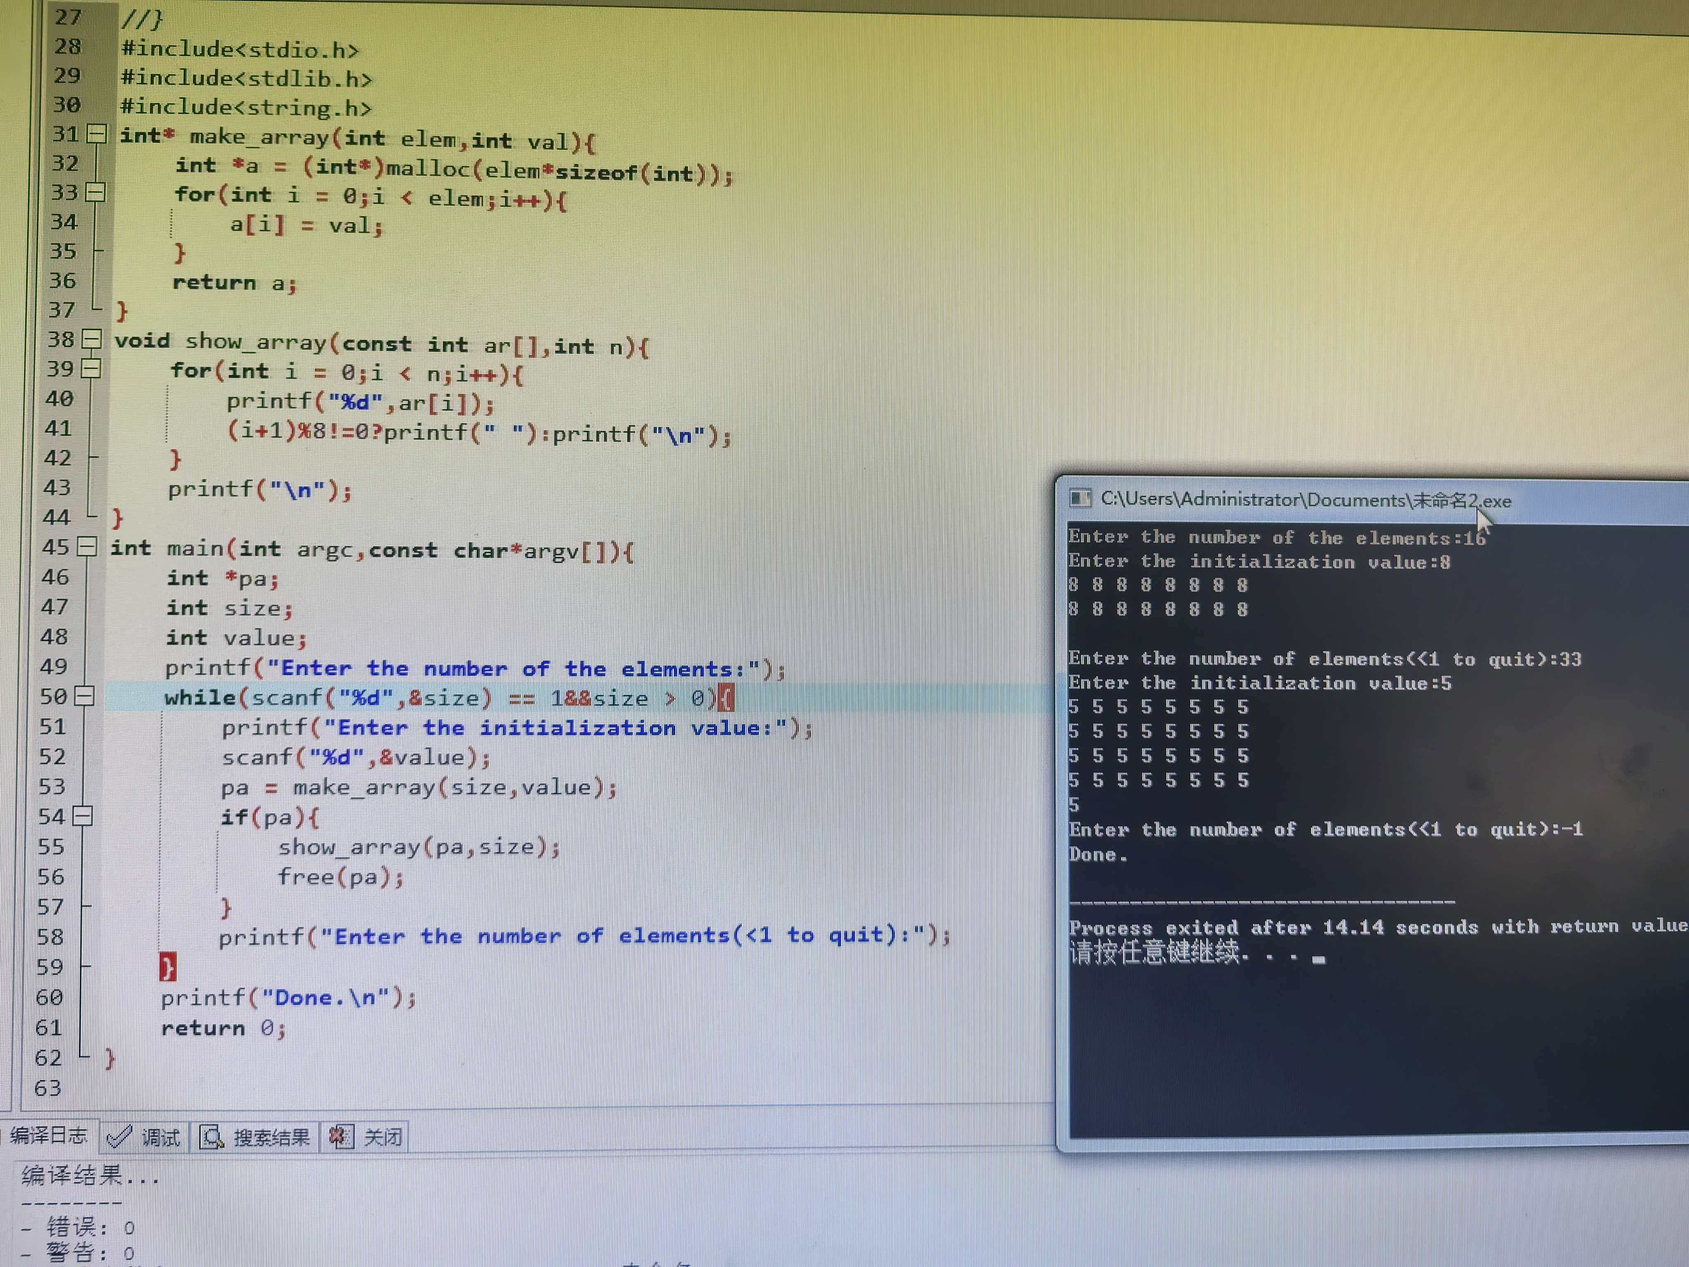The height and width of the screenshot is (1267, 1689).
Task: Place cursor on the return 0 line
Action: tap(223, 1028)
